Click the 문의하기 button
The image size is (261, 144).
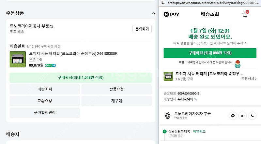[x=142, y=29]
